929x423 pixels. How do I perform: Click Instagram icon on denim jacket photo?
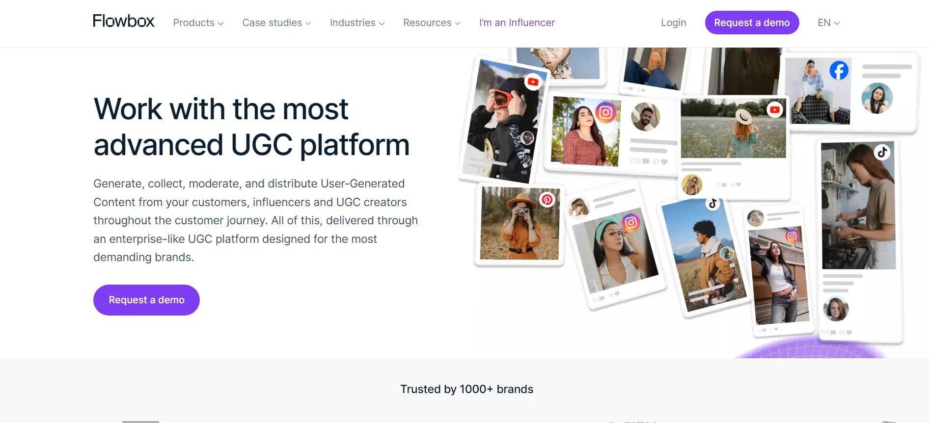[x=792, y=236]
